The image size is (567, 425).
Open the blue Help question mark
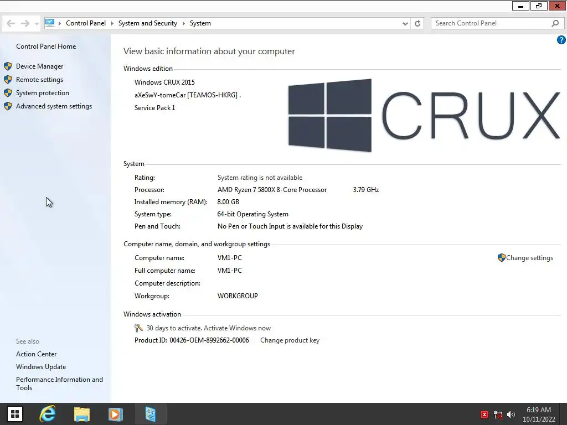tap(561, 40)
